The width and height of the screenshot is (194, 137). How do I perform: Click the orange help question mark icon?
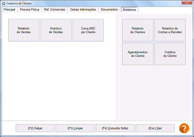(x=184, y=128)
